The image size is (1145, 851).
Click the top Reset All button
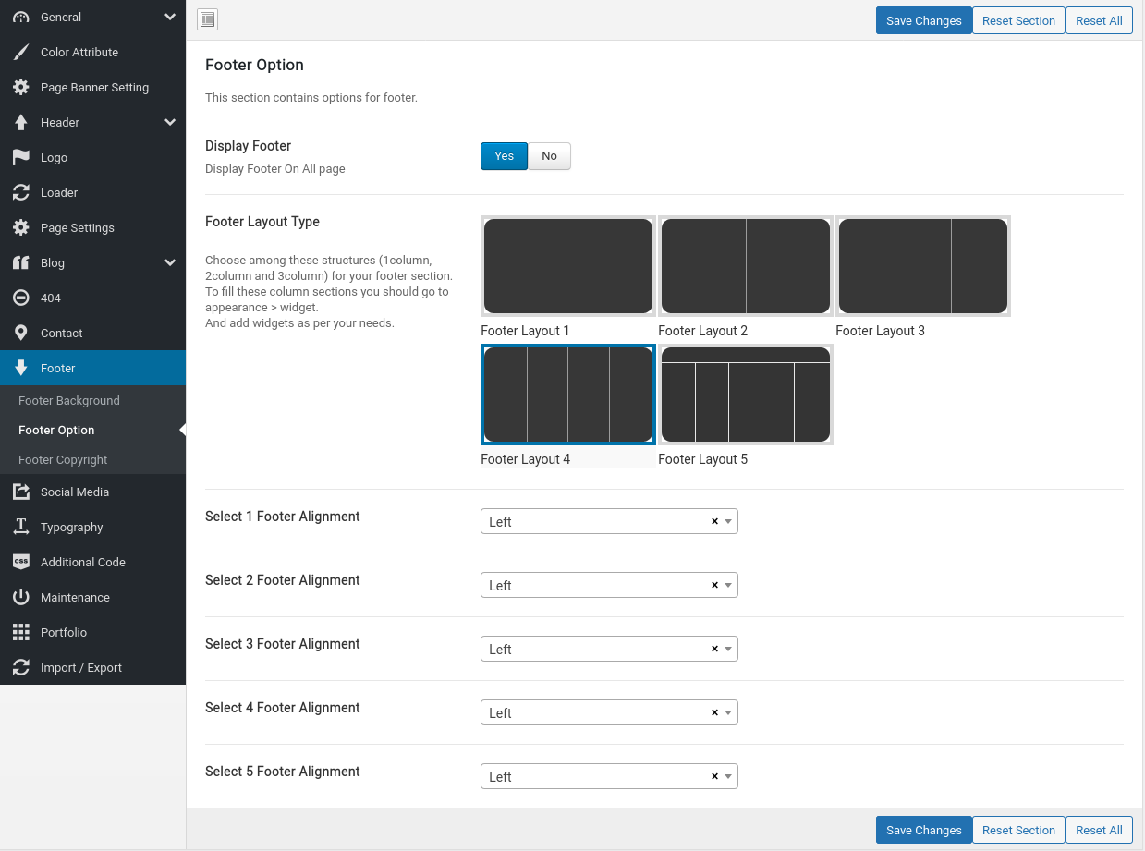(1099, 20)
